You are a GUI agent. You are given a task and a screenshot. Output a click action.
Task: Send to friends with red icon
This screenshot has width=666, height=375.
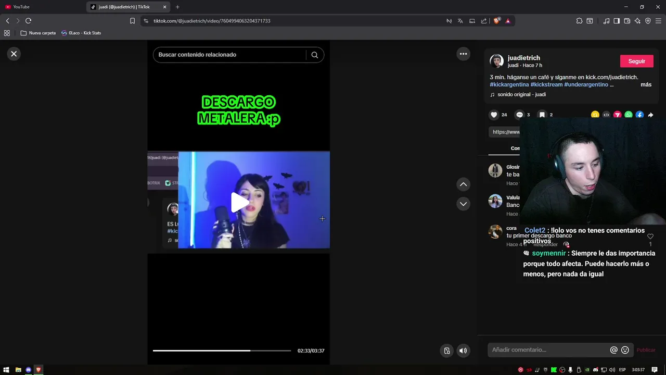tap(618, 115)
